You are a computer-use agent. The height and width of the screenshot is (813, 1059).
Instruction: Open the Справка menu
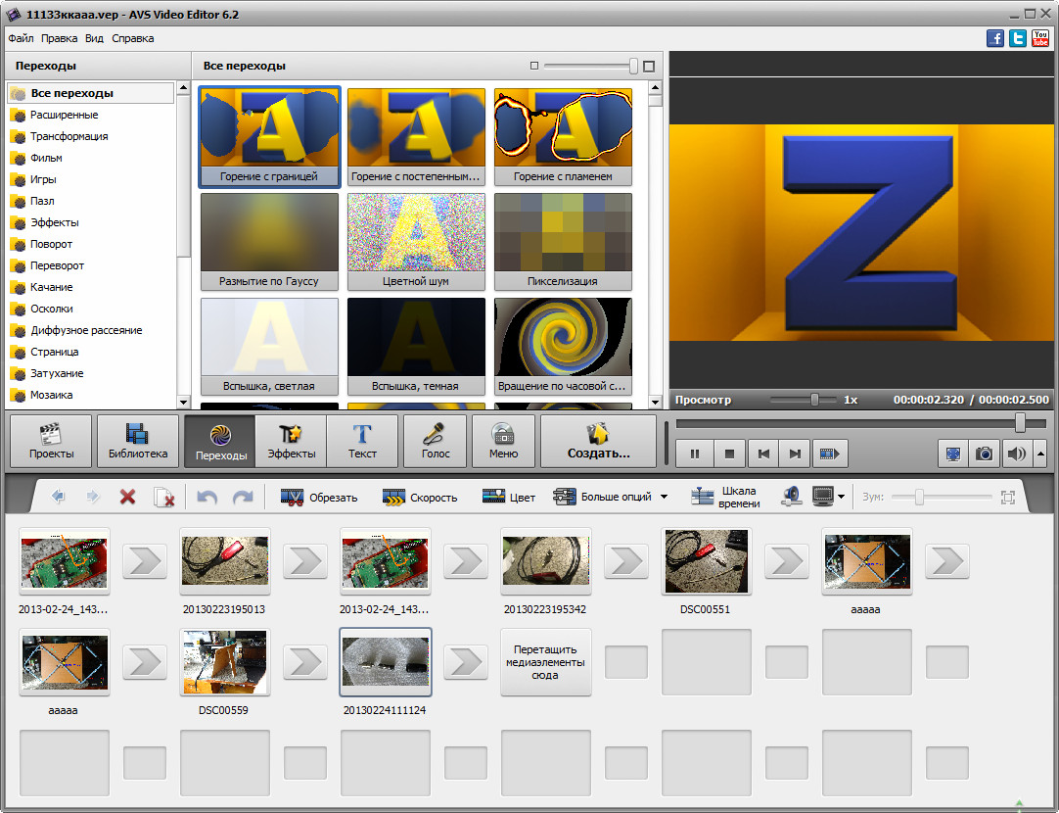point(132,38)
